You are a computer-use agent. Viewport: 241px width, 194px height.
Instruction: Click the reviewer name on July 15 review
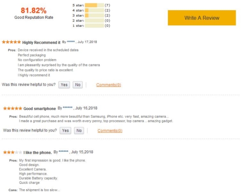click(x=63, y=151)
